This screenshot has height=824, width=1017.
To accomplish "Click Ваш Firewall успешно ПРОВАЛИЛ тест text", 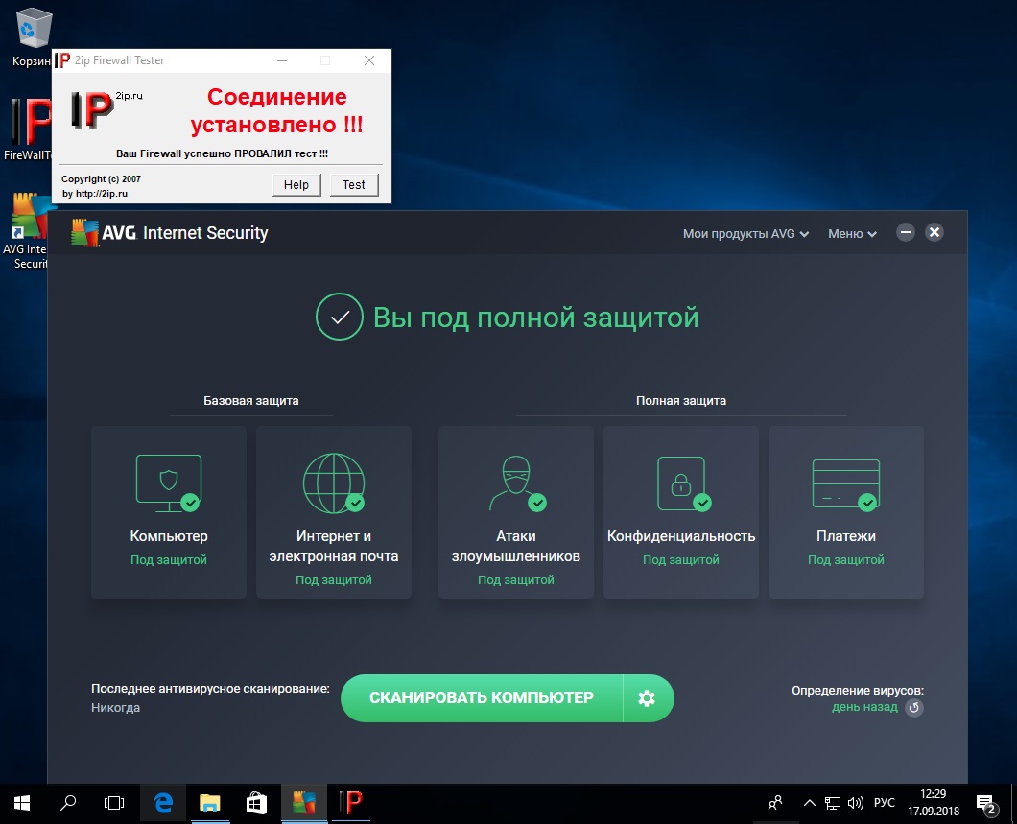I will tap(222, 153).
